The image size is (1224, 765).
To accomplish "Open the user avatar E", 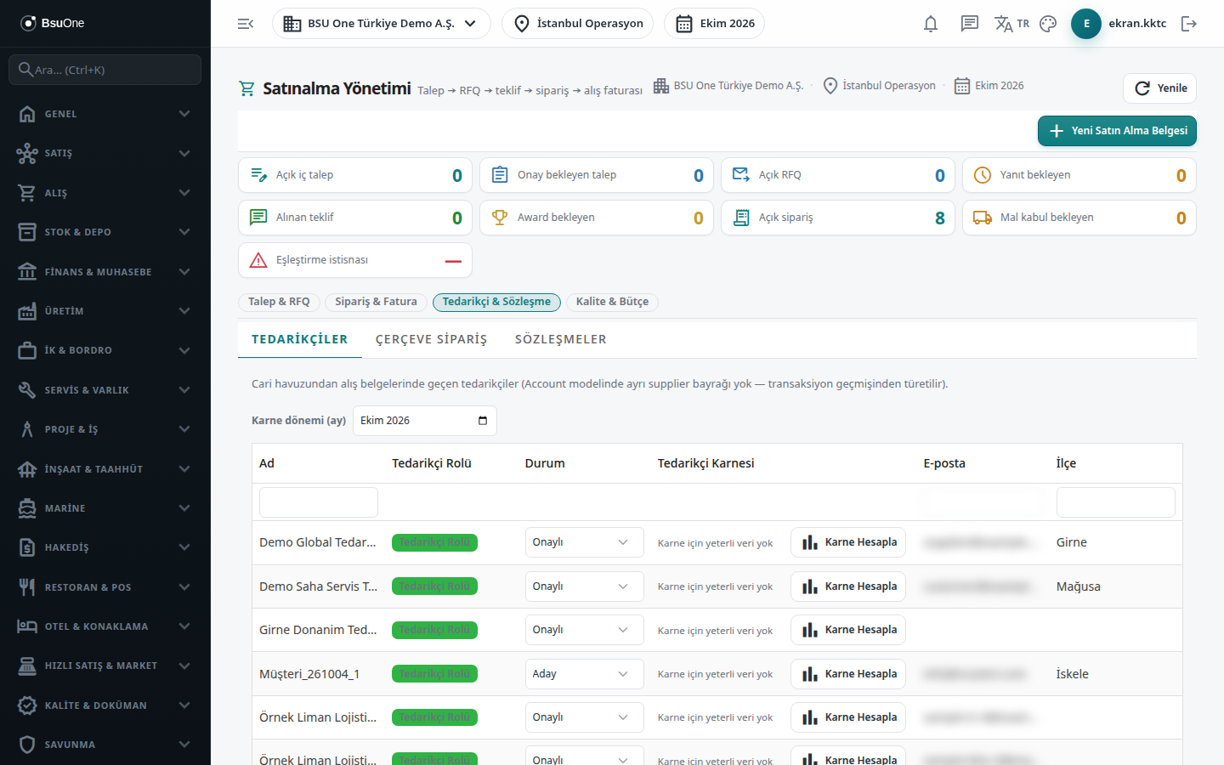I will pyautogui.click(x=1086, y=24).
